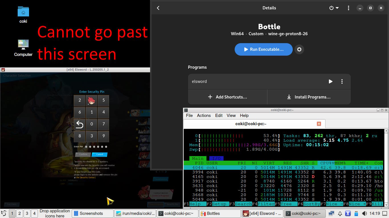Click the Elsword window title bar icon
The height and width of the screenshot is (218, 389).
(x=3, y=70)
